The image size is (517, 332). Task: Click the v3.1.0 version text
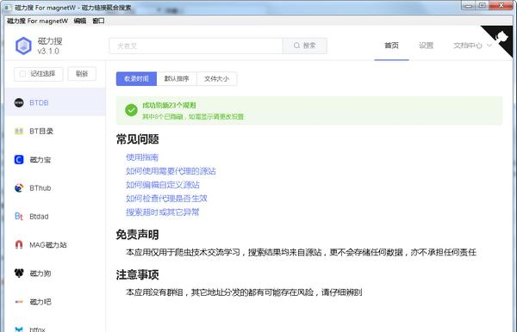[x=48, y=52]
